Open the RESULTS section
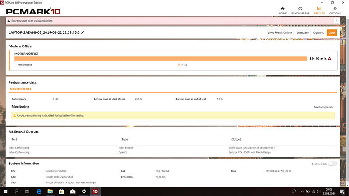The height and width of the screenshot is (196, 349). pyautogui.click(x=319, y=11)
